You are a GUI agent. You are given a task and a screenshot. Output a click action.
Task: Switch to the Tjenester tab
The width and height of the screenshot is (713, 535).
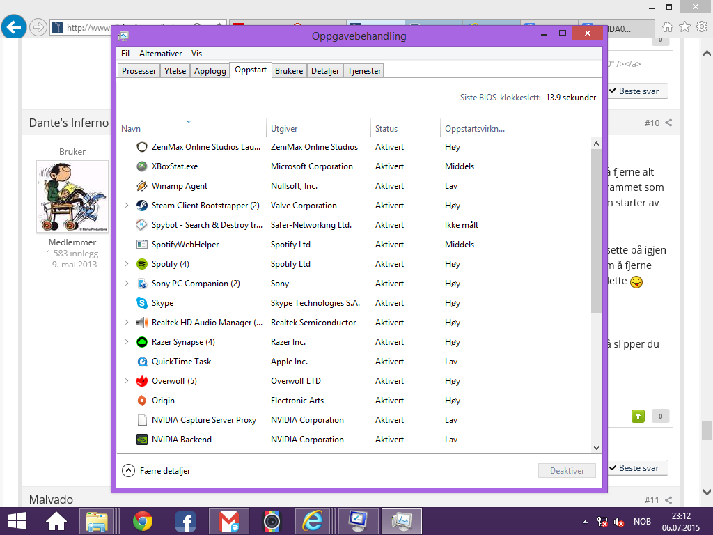(364, 71)
